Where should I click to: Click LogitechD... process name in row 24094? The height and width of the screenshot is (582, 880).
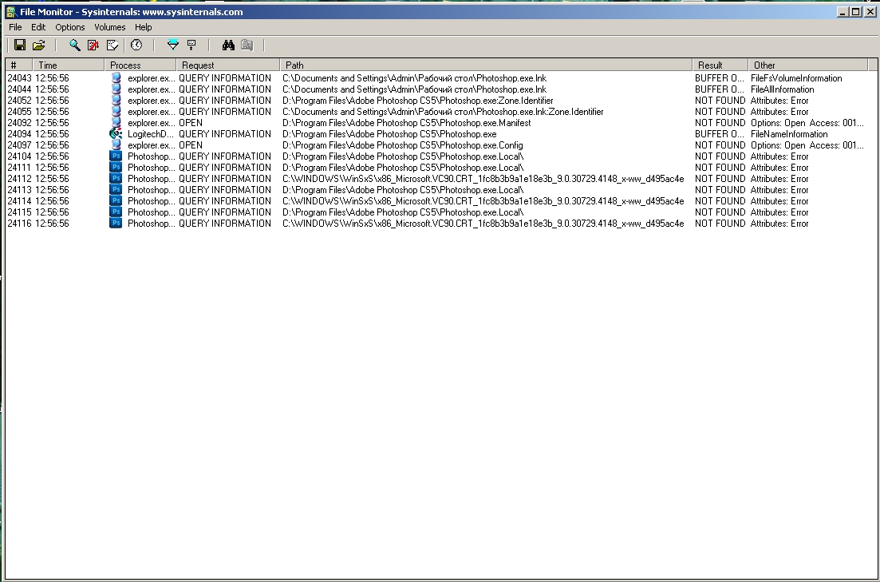[x=151, y=133]
